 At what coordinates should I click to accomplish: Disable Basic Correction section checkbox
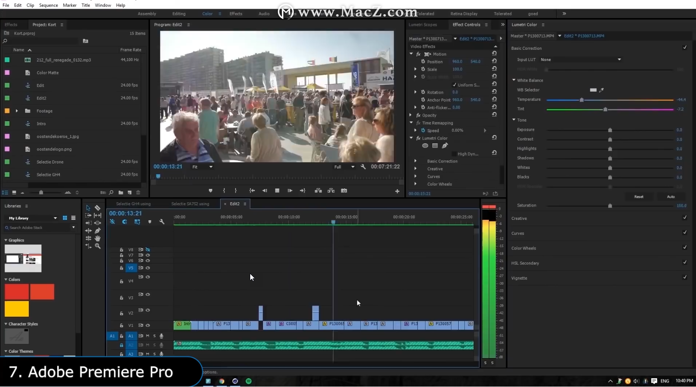tap(685, 47)
